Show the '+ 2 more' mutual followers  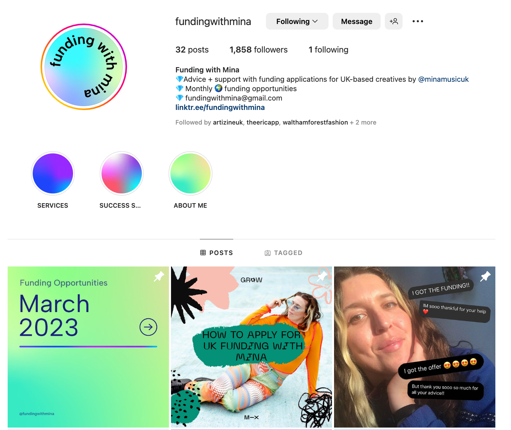363,122
